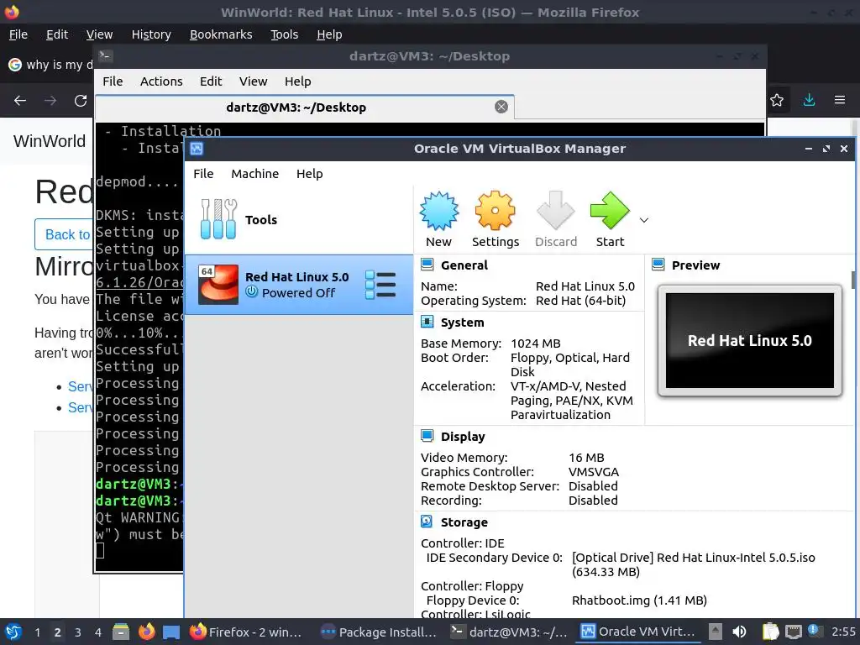Switch to workspace 4

pyautogui.click(x=98, y=632)
